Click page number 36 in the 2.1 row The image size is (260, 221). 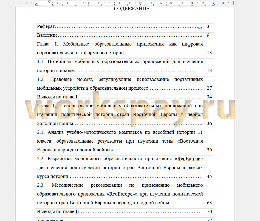(x=209, y=150)
